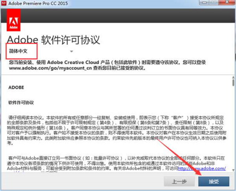The width and height of the screenshot is (236, 191).
Task: Click the scrollbar down arrow
Action: (x=233, y=170)
